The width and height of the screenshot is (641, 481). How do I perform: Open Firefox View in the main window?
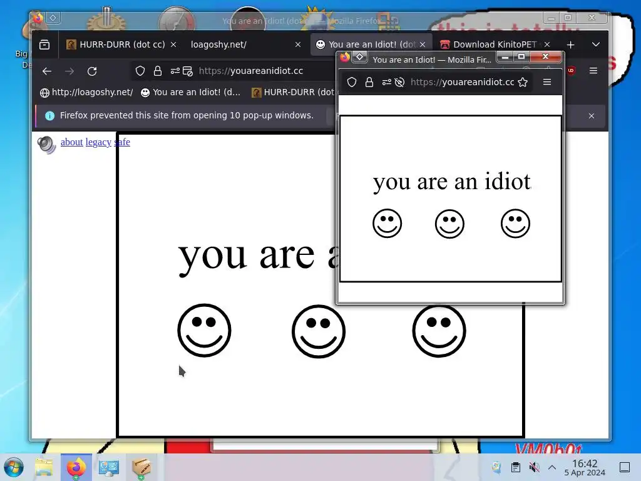coord(44,44)
